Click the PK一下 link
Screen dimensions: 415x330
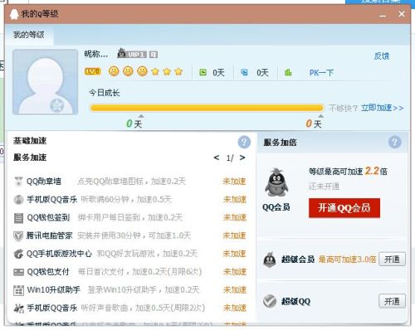tap(321, 73)
